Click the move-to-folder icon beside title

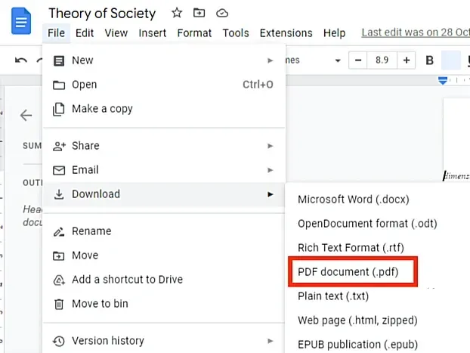(x=199, y=13)
